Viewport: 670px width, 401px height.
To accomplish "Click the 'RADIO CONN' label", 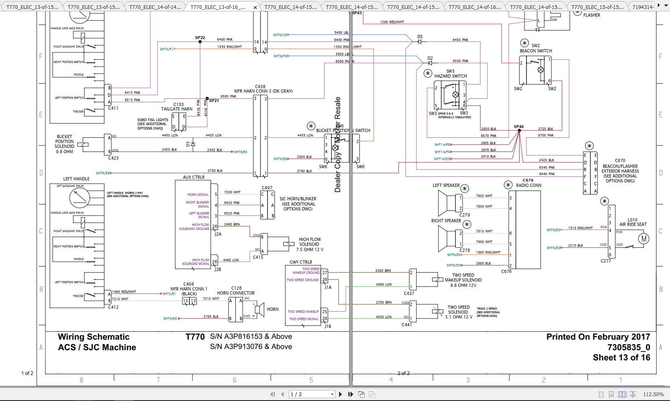I will tap(529, 185).
